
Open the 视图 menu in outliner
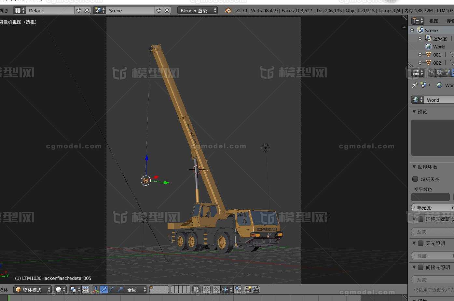[x=433, y=21]
